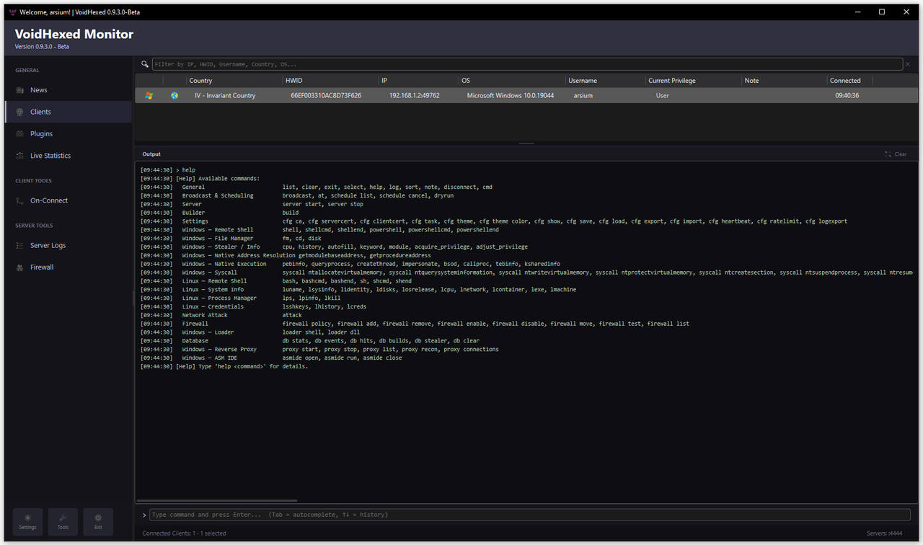923x545 pixels.
Task: Click the Connected column header
Action: coord(849,81)
